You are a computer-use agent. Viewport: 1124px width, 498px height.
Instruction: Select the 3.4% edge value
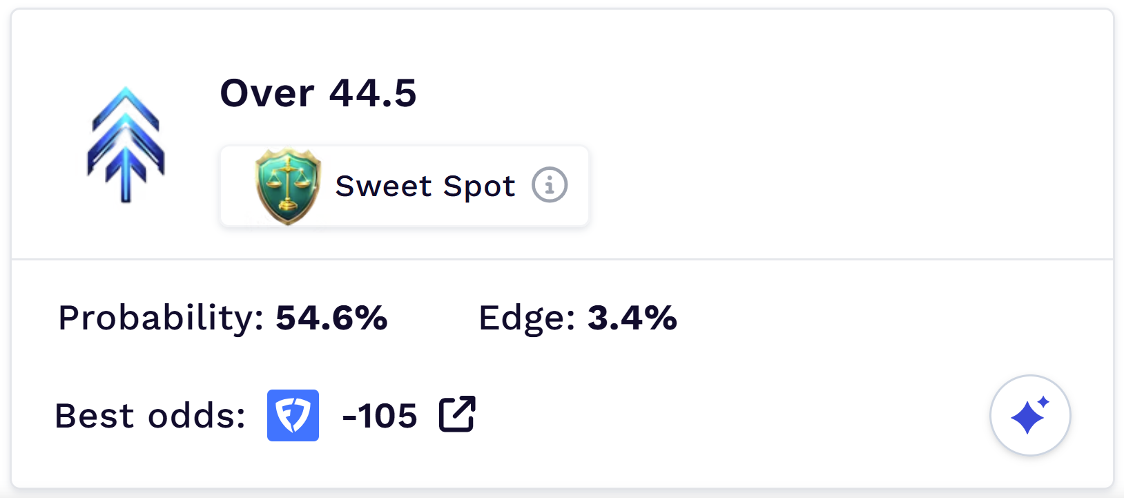(632, 318)
